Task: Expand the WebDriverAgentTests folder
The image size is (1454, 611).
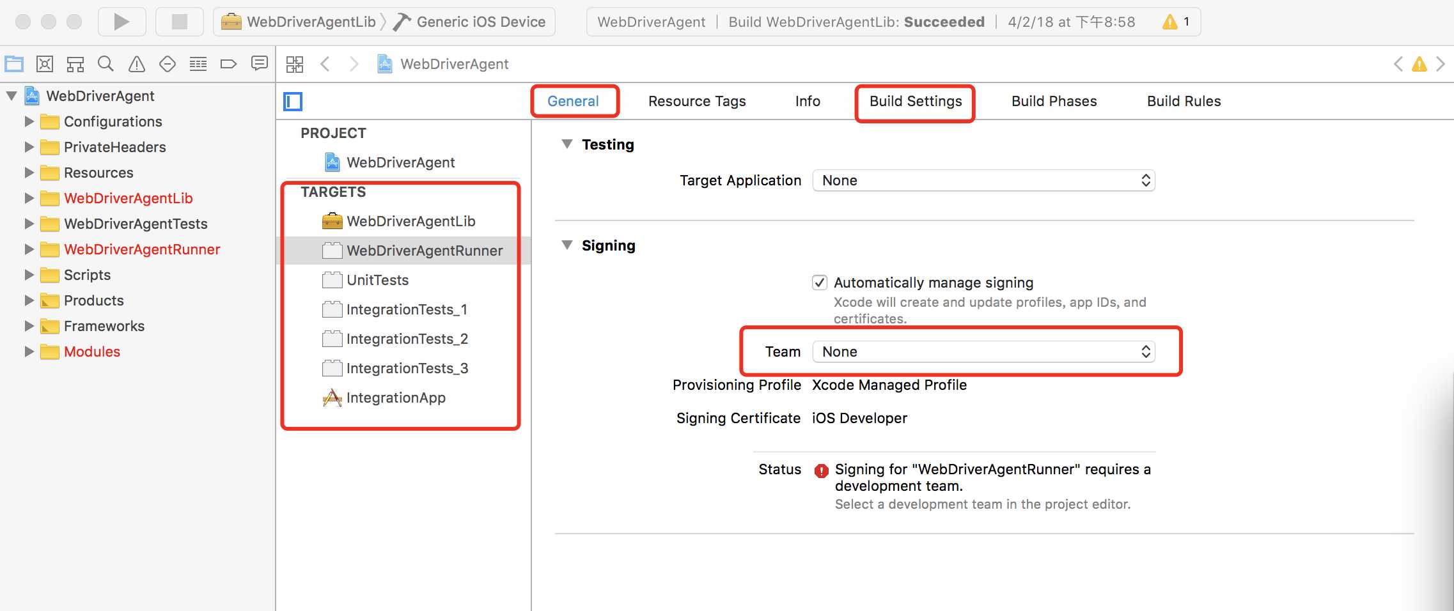Action: point(29,224)
